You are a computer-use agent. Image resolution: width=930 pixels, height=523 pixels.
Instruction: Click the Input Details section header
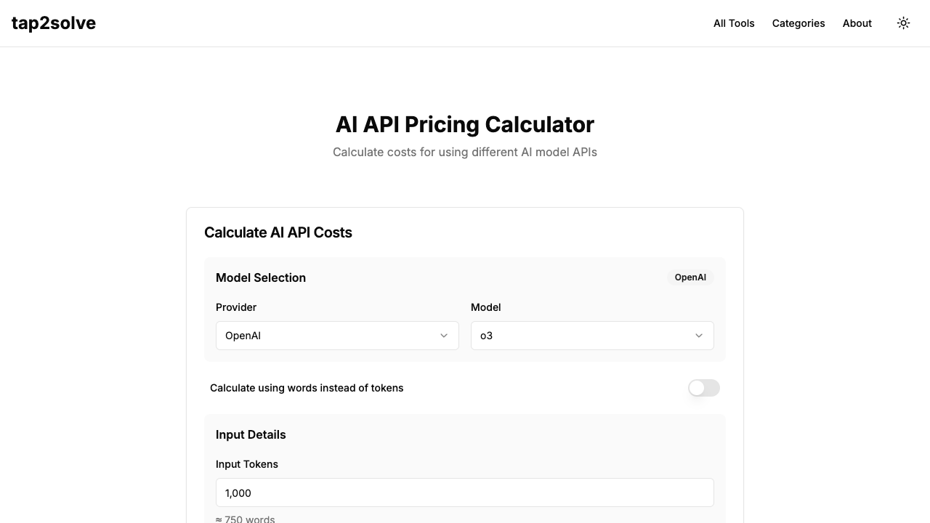point(251,434)
